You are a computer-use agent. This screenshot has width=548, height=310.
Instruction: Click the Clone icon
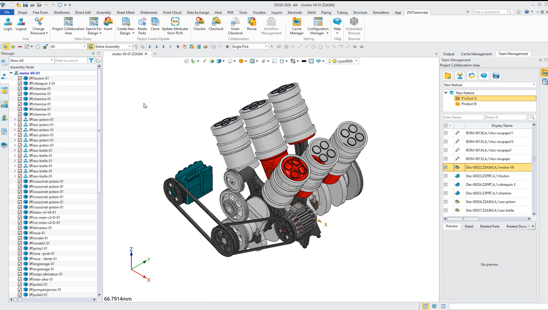(155, 24)
